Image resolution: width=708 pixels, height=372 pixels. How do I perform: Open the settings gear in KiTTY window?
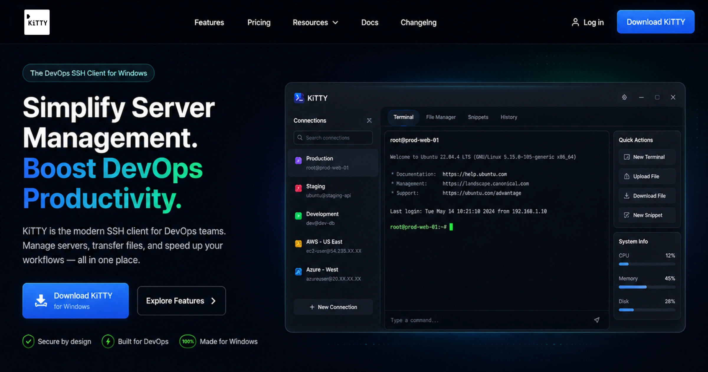click(x=624, y=97)
